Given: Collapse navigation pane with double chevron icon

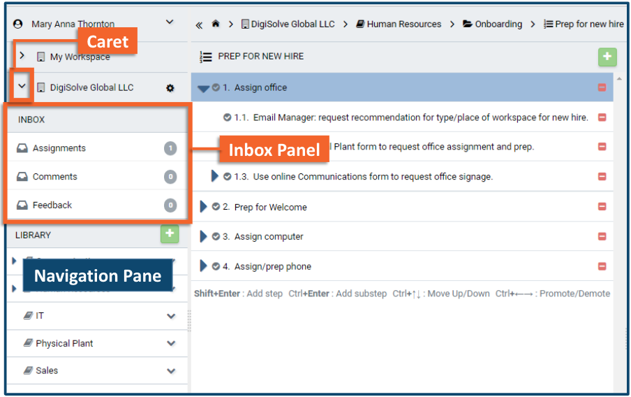Looking at the screenshot, I should 199,25.
